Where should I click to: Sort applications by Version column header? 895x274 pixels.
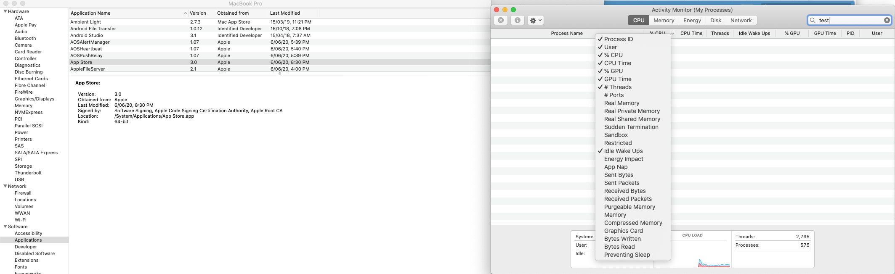[x=202, y=13]
